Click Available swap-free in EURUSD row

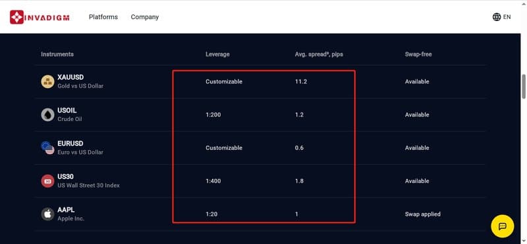pyautogui.click(x=417, y=148)
